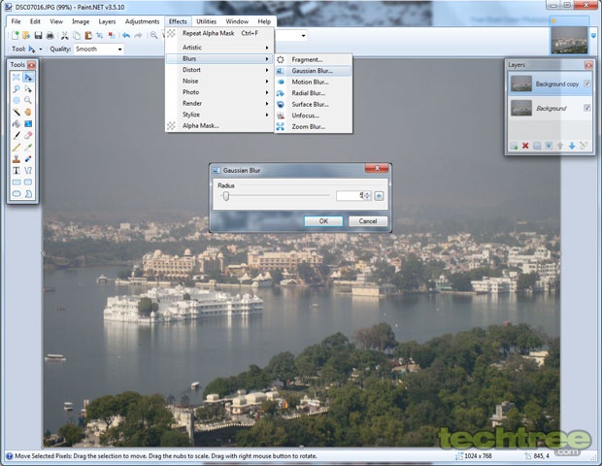This screenshot has height=466, width=602.
Task: Confirm Gaussian Blur with OK
Action: tap(323, 221)
